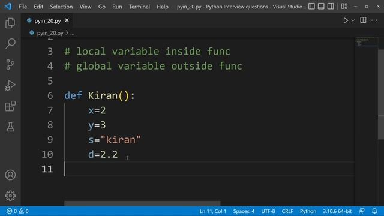
Task: Click the horizontal scrollbar thumb
Action: [142, 203]
